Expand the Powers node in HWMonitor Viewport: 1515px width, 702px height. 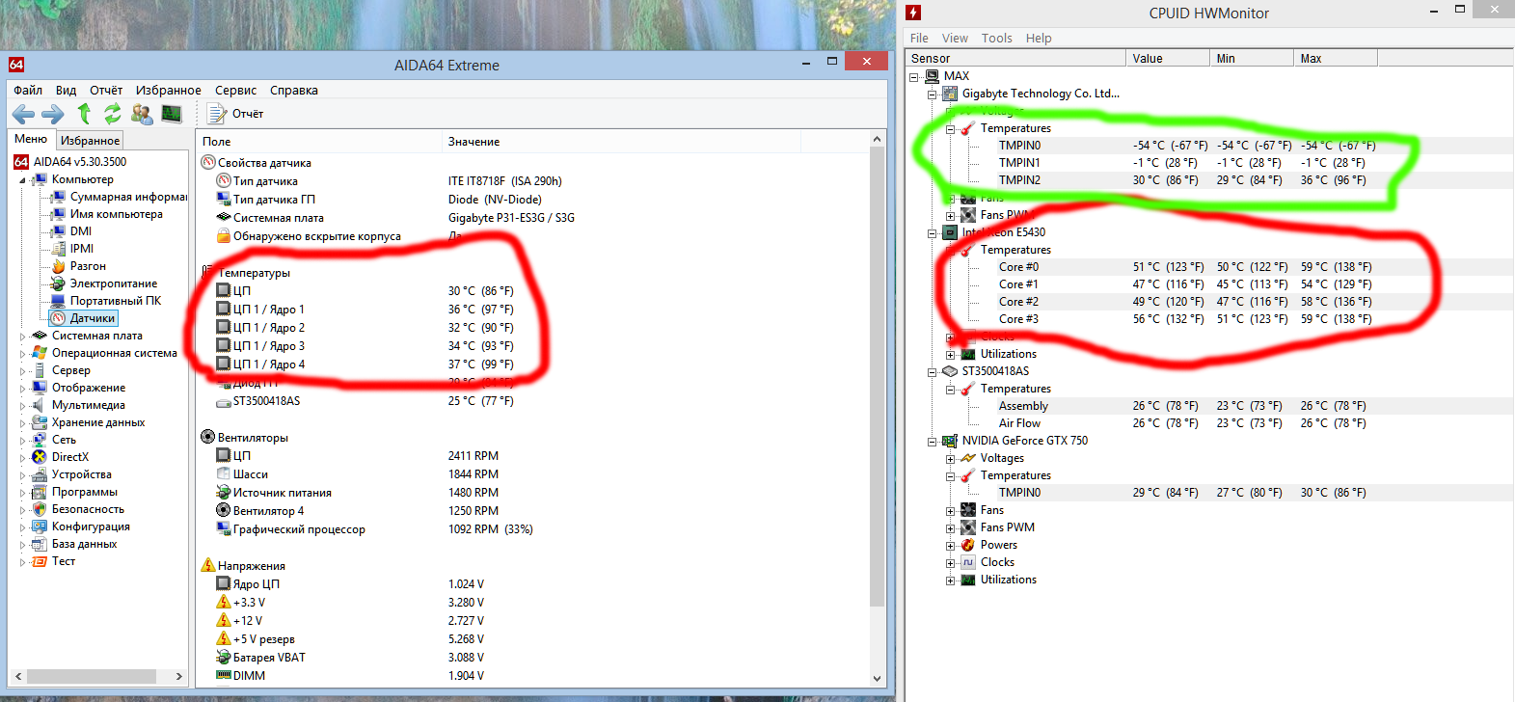click(950, 545)
